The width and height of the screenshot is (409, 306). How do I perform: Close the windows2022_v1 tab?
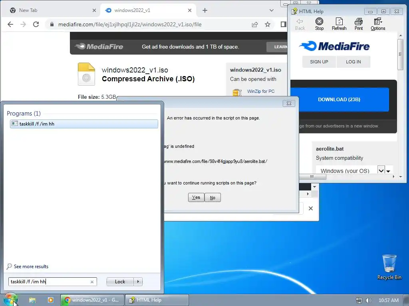(190, 10)
